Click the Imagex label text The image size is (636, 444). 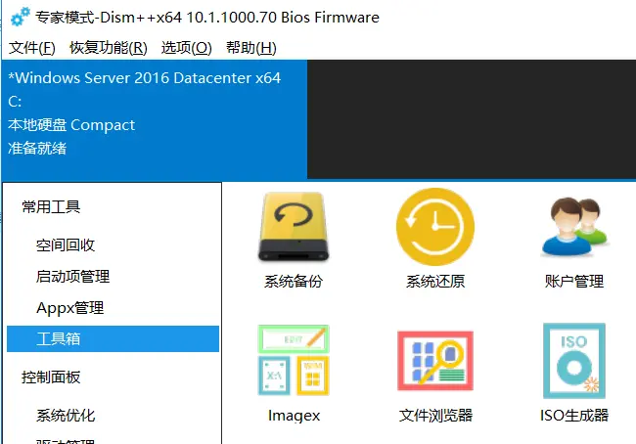pyautogui.click(x=294, y=416)
